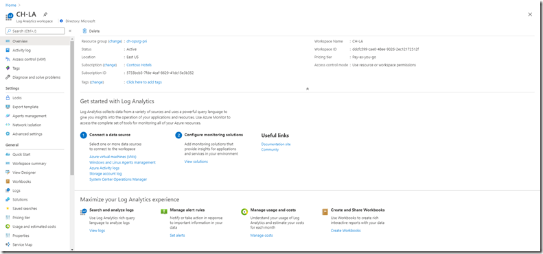This screenshot has height=254, width=543.
Task: Click here to add tags link
Action: click(x=144, y=82)
